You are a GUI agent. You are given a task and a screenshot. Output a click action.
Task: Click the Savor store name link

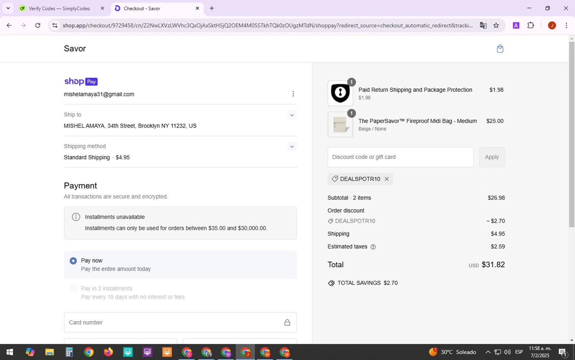pyautogui.click(x=75, y=49)
